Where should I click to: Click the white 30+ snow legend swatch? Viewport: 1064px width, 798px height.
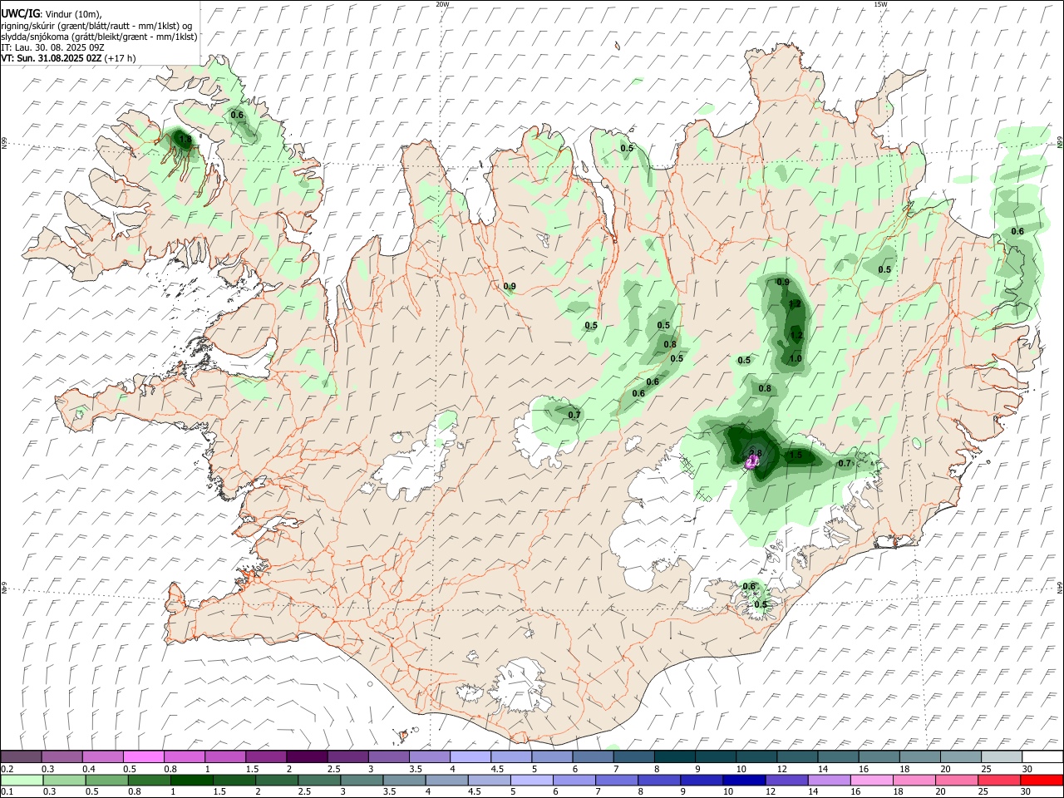(x=1042, y=756)
